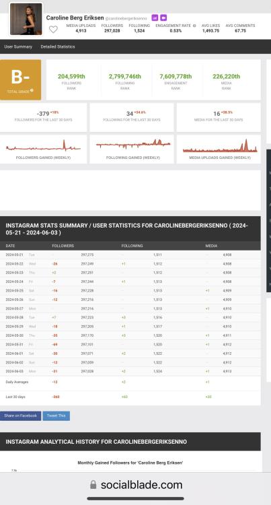Click the 2,799,746th following rank
The width and height of the screenshot is (271, 505).
pos(124,76)
